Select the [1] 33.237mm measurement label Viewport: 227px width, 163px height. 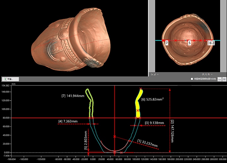[x=147, y=143]
